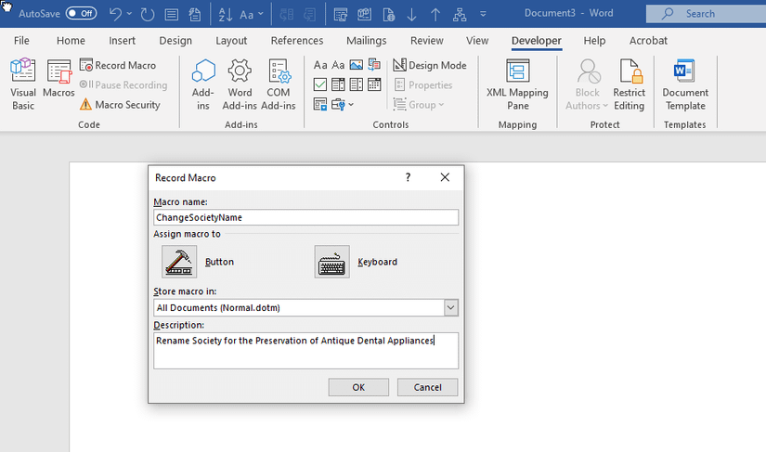This screenshot has width=766, height=452.
Task: Expand the Undo history dropdown arrow
Action: [x=129, y=14]
